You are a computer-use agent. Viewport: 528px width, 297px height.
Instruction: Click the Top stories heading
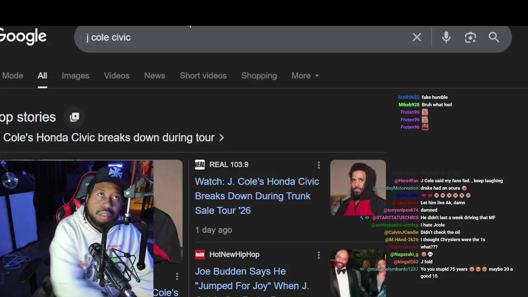click(28, 117)
